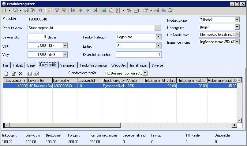Open the supplier contact card icon
247x146 pixels.
click(x=29, y=74)
